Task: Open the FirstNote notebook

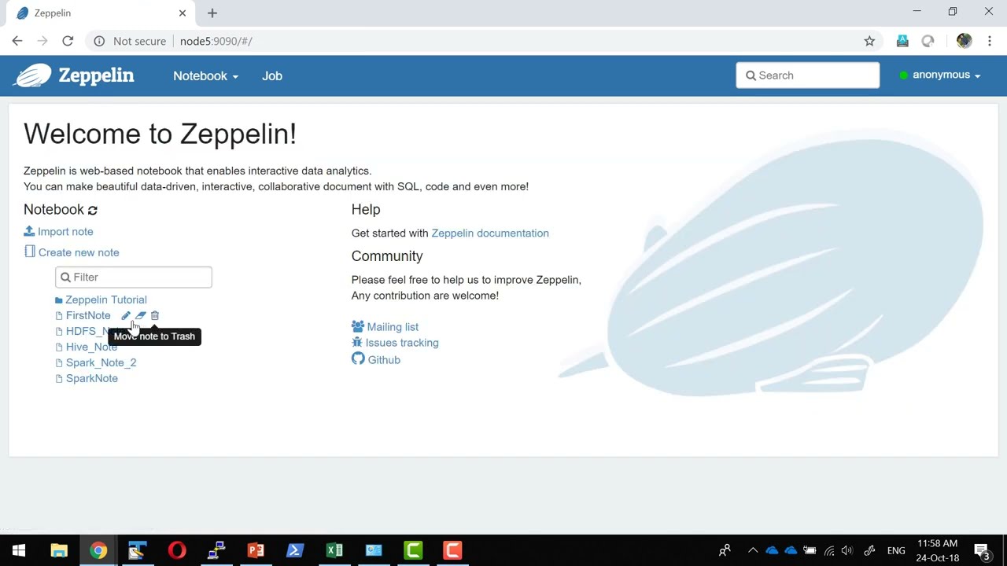Action: pyautogui.click(x=88, y=315)
